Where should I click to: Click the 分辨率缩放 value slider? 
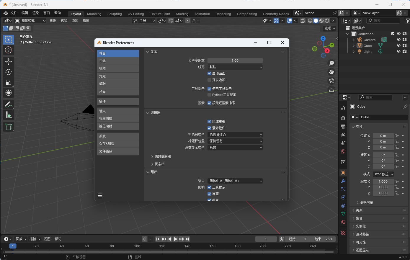235,60
